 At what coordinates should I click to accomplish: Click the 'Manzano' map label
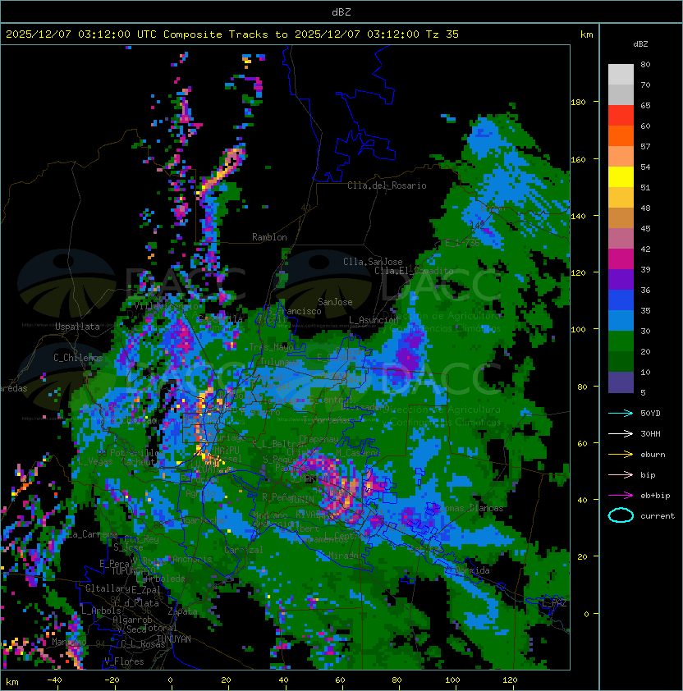click(x=69, y=642)
